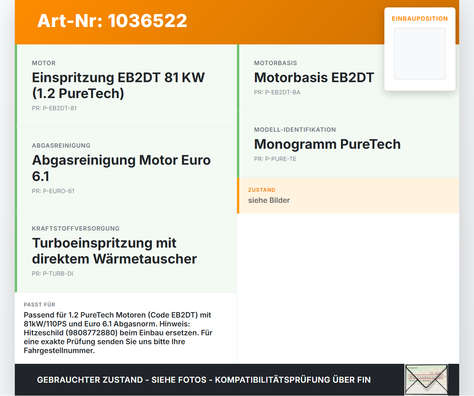Click the Art-Nr: 1036522 heading
Image resolution: width=474 pixels, height=396 pixels.
(112, 21)
